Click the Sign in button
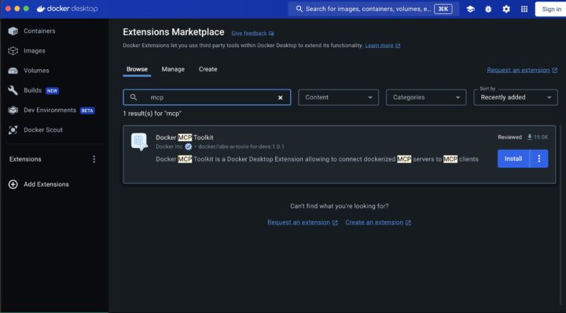The height and width of the screenshot is (313, 566). click(550, 9)
